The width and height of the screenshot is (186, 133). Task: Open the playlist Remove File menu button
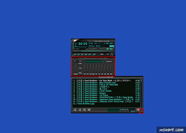[80, 110]
